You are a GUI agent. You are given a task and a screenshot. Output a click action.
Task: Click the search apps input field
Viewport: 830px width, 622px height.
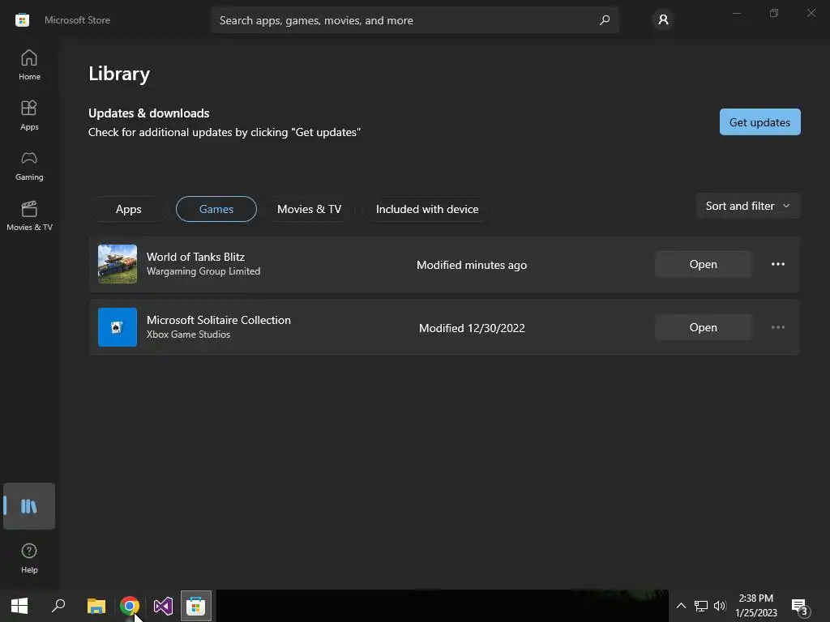(x=415, y=20)
